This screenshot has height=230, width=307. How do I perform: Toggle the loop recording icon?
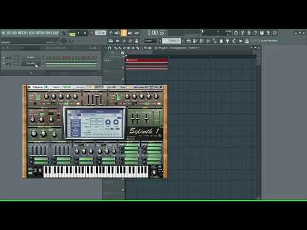point(137,33)
